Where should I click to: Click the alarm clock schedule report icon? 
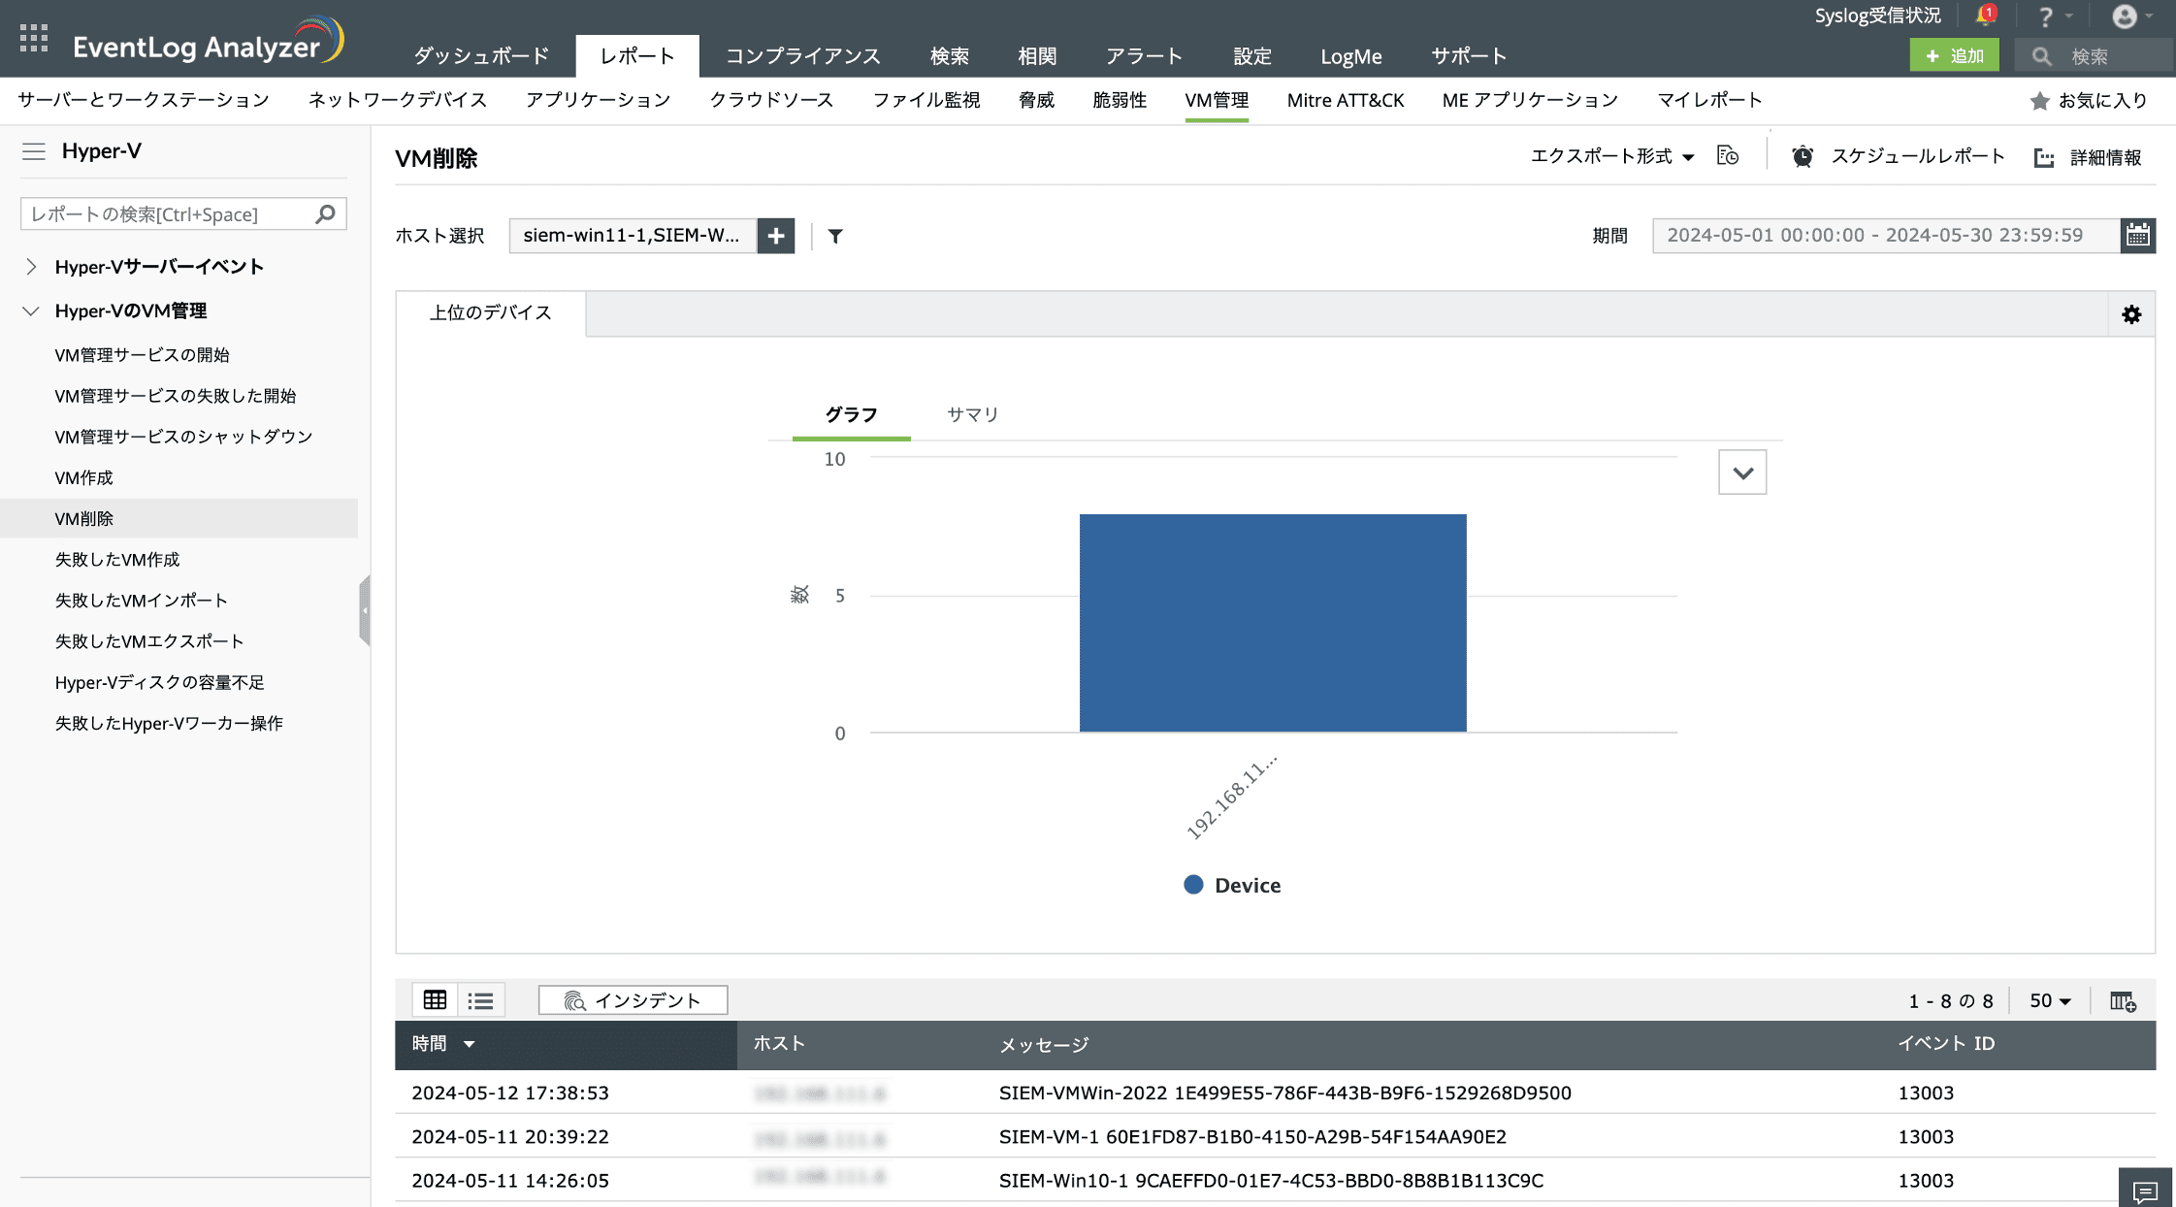1802,156
